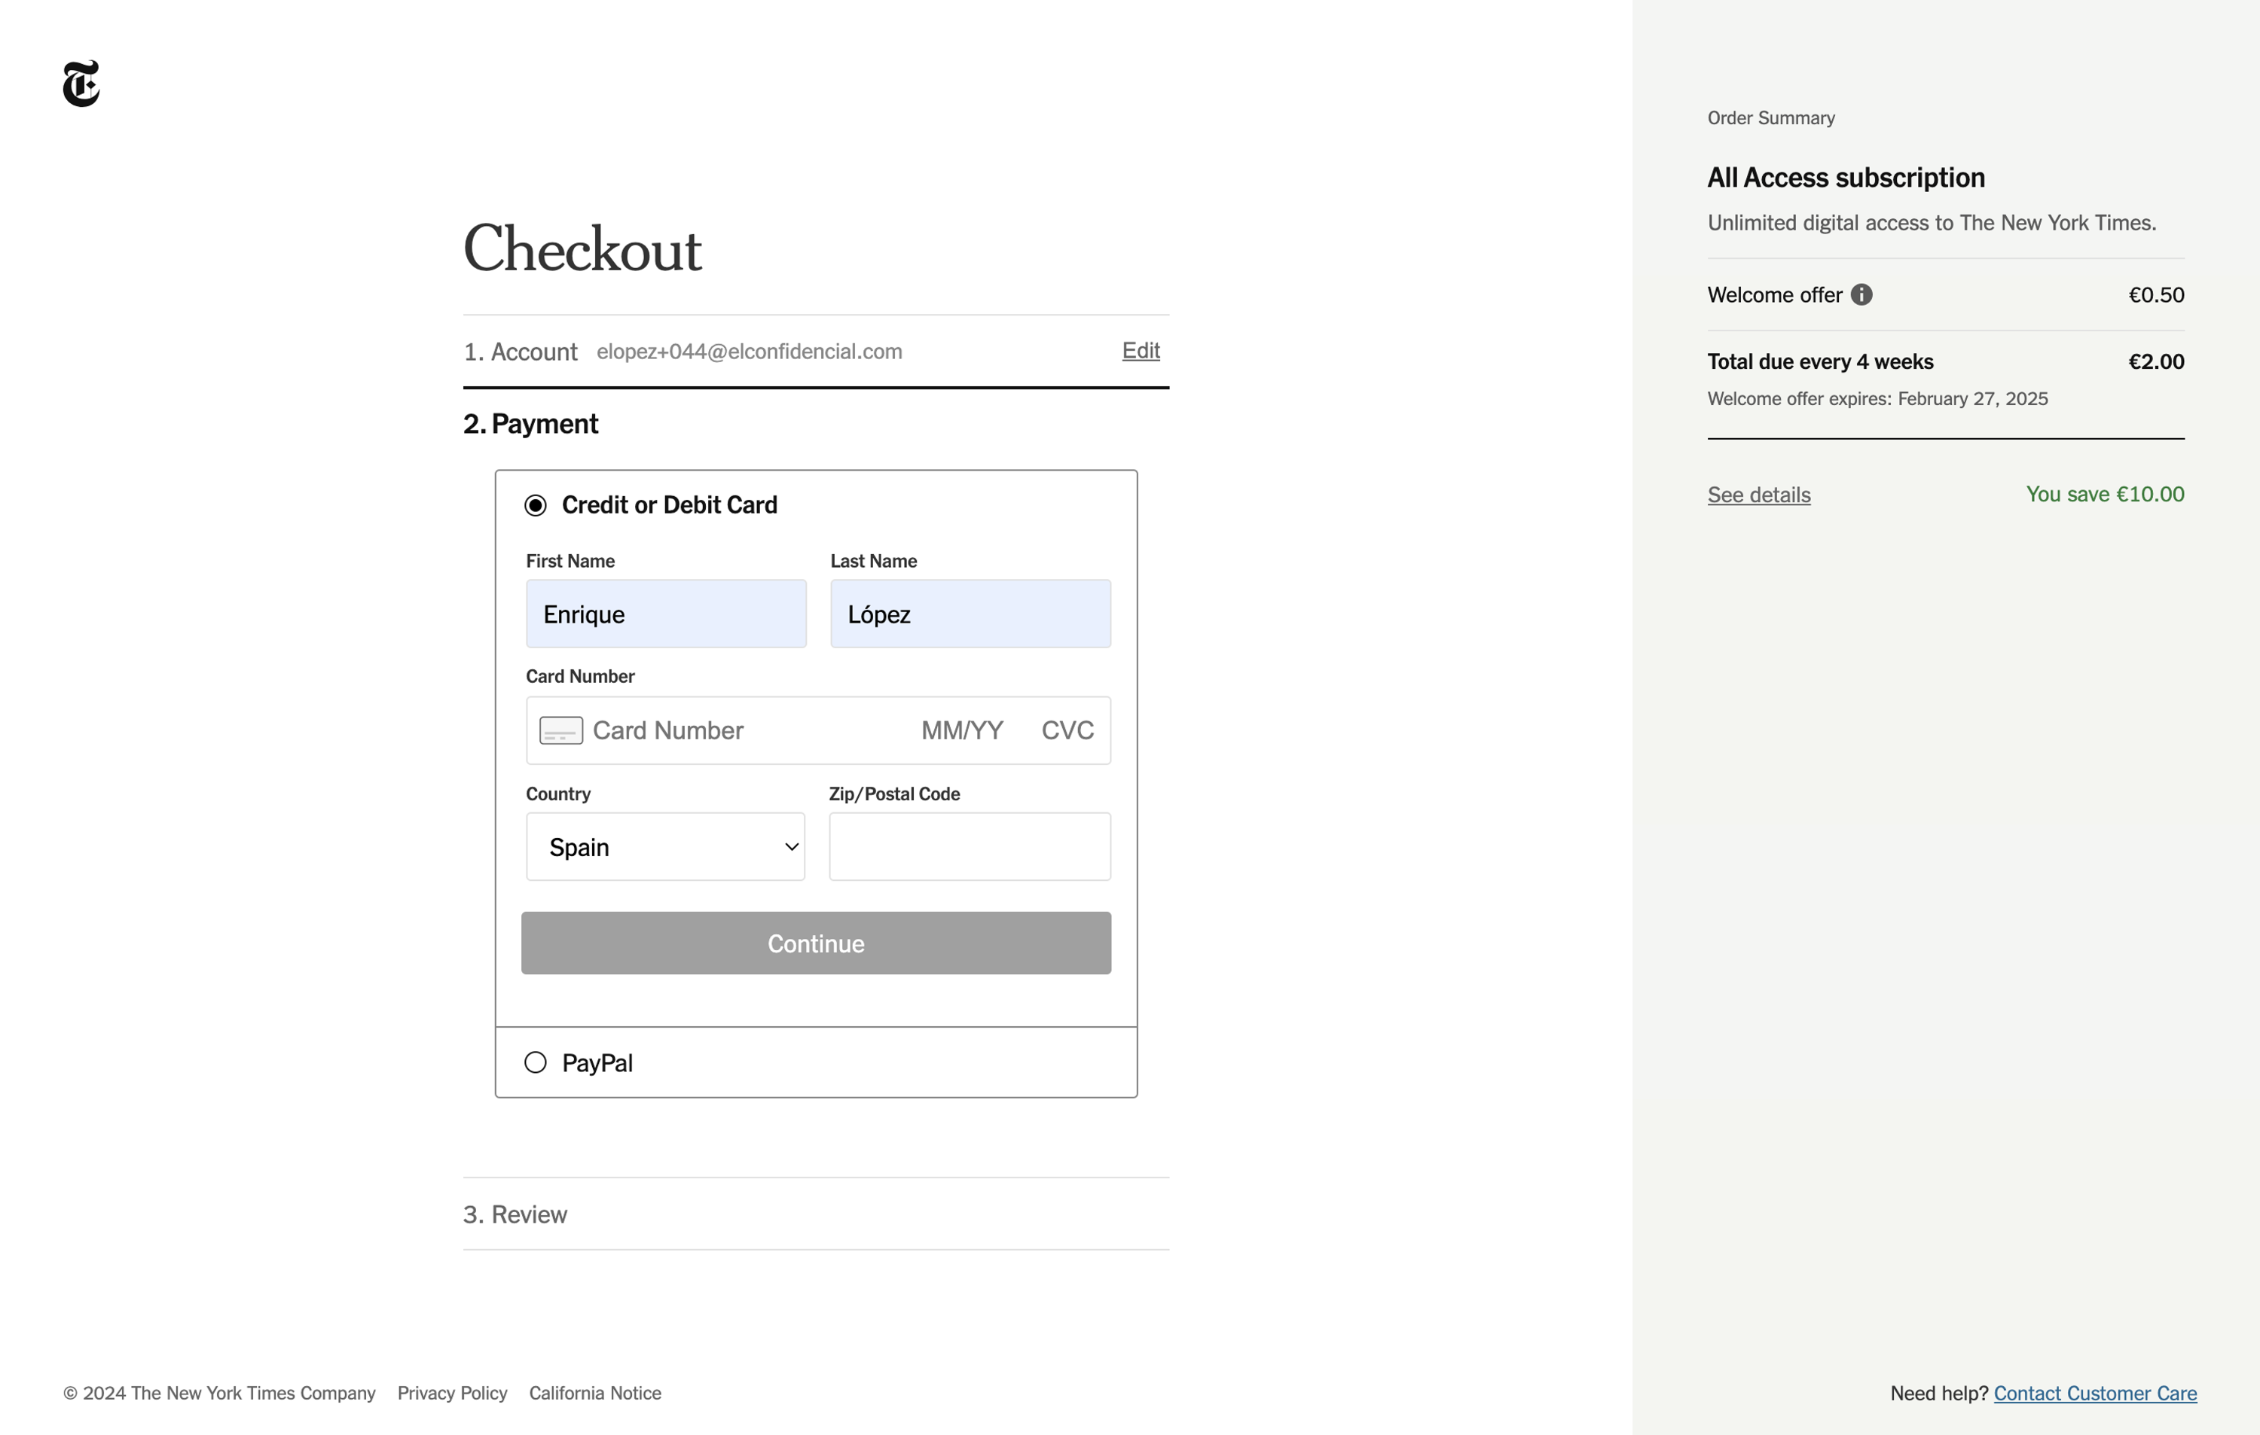Open California Notice footer link
2260x1435 pixels.
pyautogui.click(x=595, y=1393)
